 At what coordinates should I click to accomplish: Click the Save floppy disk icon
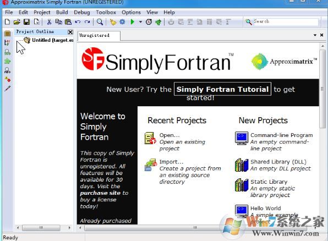[26, 22]
